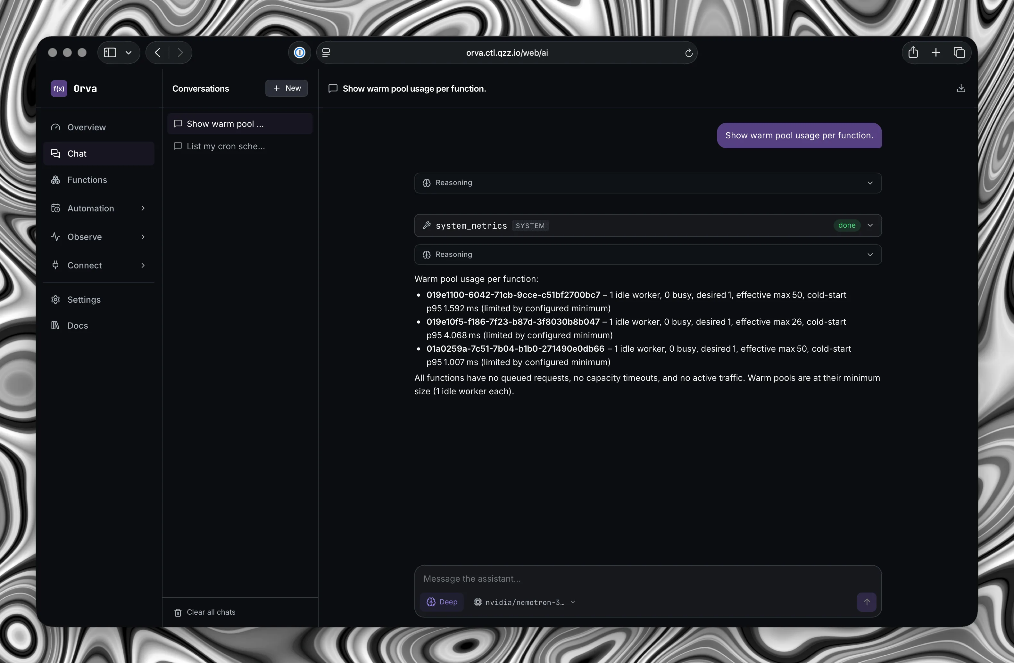This screenshot has height=663, width=1014.
Task: Open Settings from the sidebar
Action: (x=99, y=300)
